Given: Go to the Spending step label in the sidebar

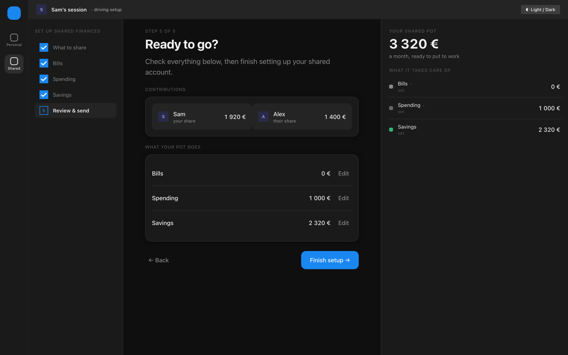Looking at the screenshot, I should (64, 79).
